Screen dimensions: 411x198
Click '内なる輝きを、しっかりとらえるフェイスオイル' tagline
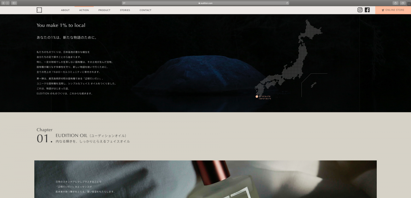(93, 141)
